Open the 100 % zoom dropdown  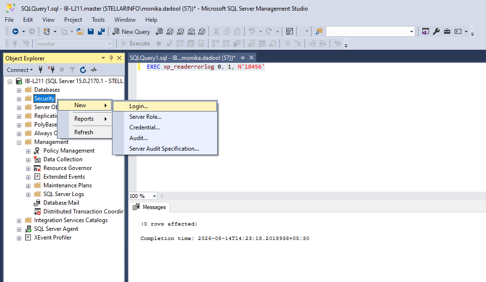coord(154,196)
